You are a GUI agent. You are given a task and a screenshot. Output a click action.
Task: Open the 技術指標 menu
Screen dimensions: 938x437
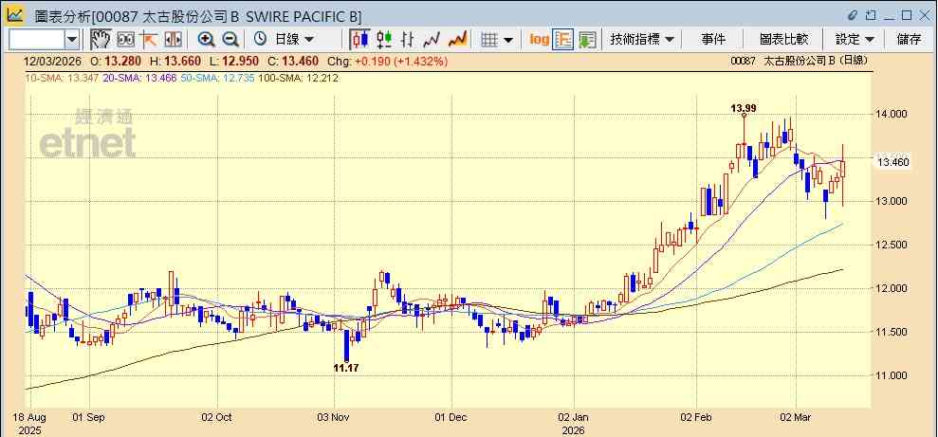pyautogui.click(x=642, y=40)
